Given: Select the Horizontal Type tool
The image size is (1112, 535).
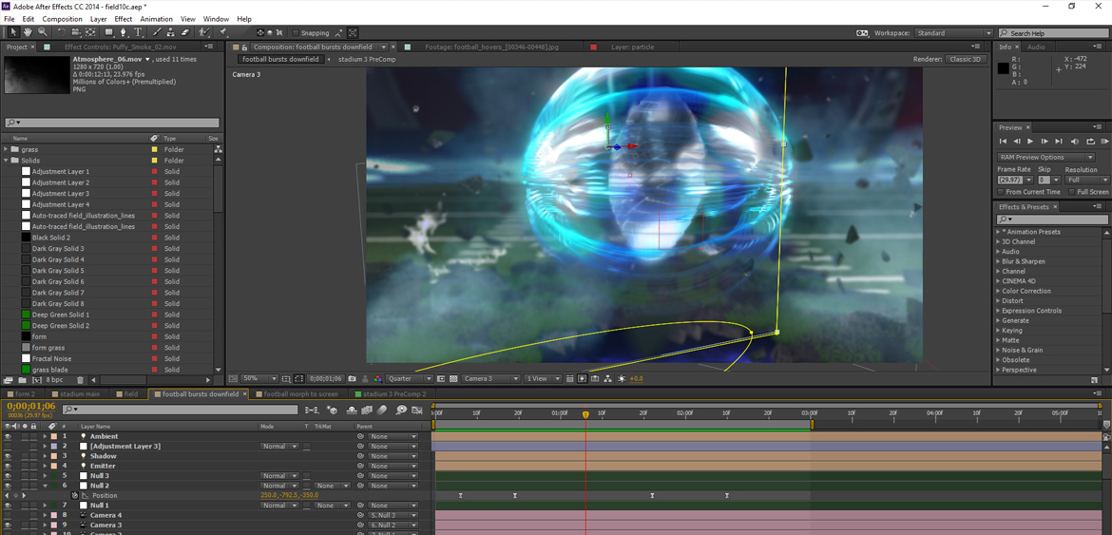Looking at the screenshot, I should (x=138, y=32).
